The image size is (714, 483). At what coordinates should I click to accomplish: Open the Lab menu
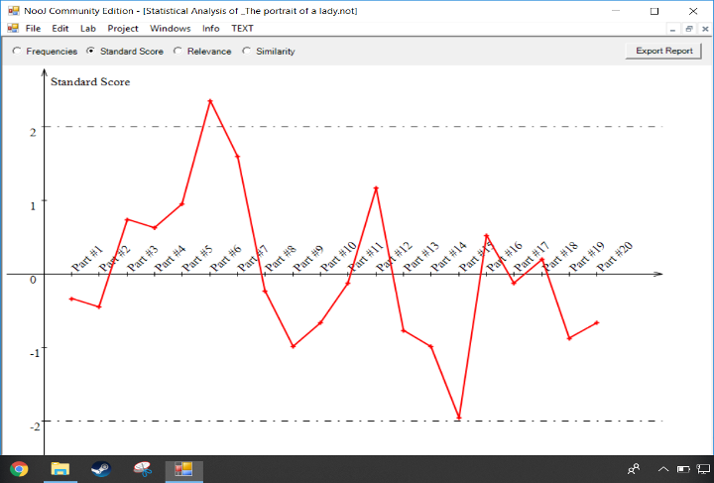[88, 29]
